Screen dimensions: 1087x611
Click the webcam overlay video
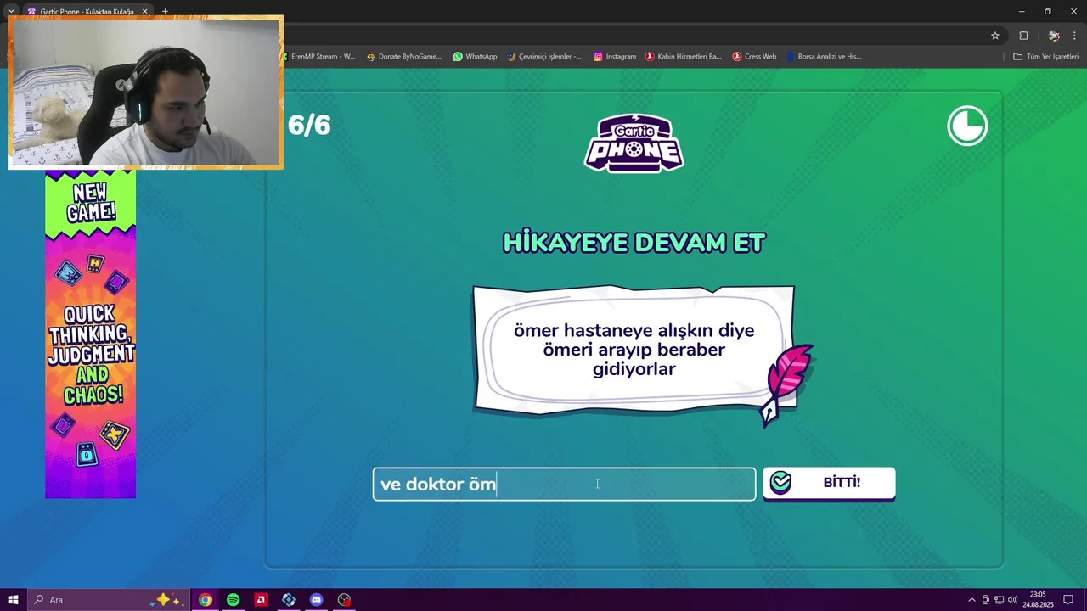coord(146,92)
